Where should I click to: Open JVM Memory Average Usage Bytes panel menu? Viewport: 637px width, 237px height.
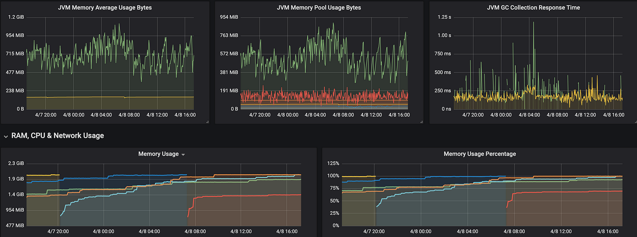point(105,8)
